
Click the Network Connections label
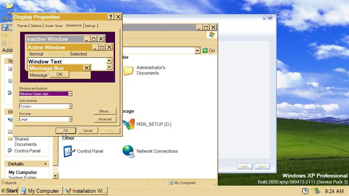click(x=157, y=151)
